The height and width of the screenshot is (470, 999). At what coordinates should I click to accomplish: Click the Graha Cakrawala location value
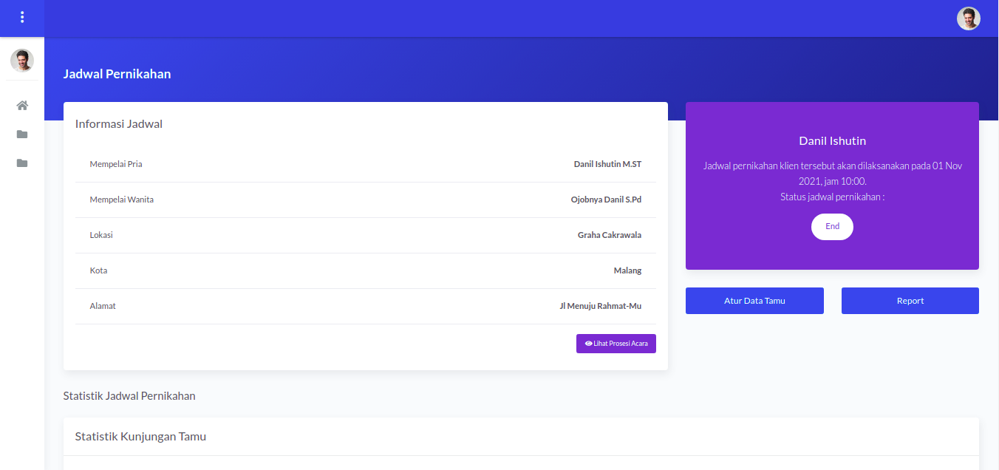(609, 235)
